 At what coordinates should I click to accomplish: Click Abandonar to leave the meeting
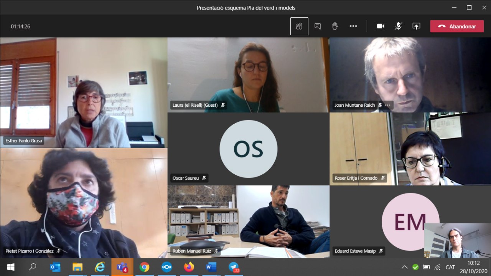pos(457,26)
